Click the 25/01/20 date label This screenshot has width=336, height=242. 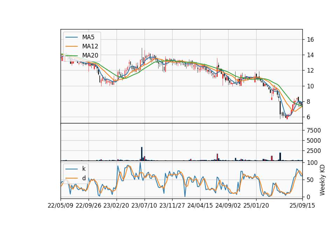(x=256, y=206)
